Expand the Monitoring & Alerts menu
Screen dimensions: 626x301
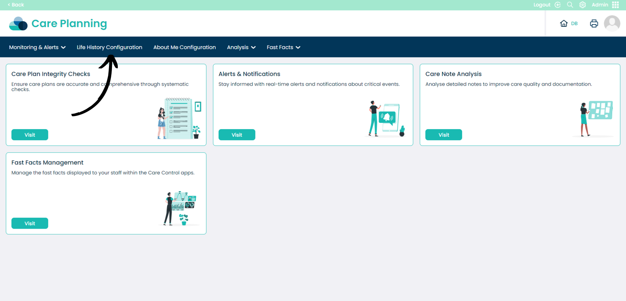coord(37,47)
